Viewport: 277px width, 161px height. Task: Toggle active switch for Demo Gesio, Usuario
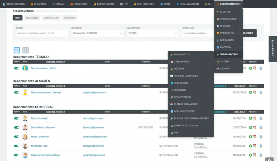[x=17, y=127]
